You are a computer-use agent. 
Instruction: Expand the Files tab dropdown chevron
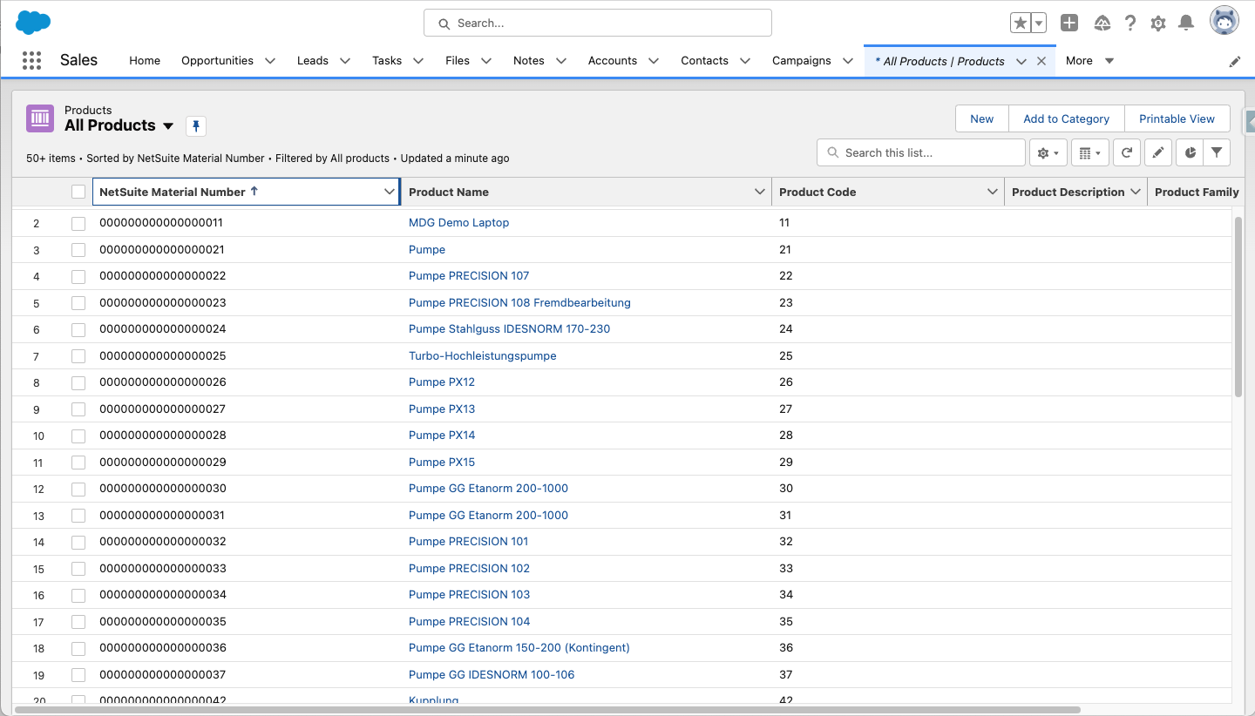pos(486,61)
